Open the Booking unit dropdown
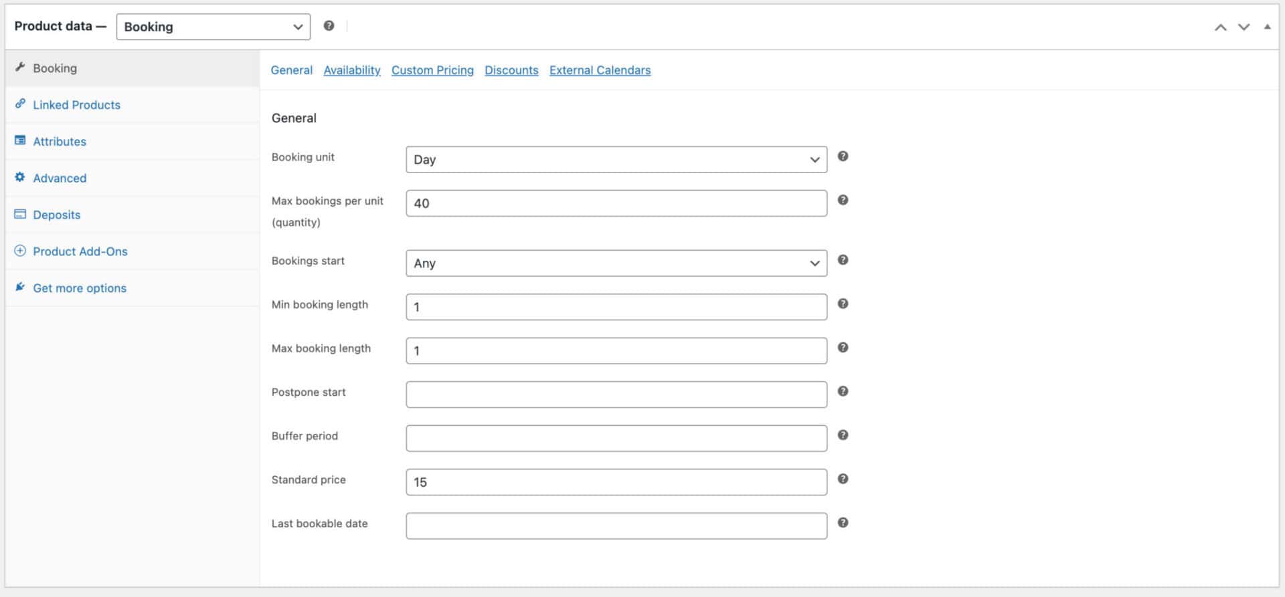The height and width of the screenshot is (597, 1285). [616, 160]
